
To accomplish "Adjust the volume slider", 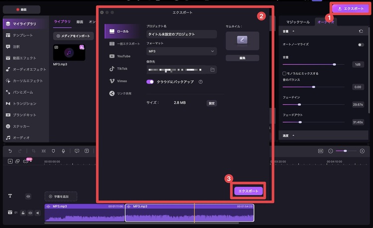I will 334,65.
